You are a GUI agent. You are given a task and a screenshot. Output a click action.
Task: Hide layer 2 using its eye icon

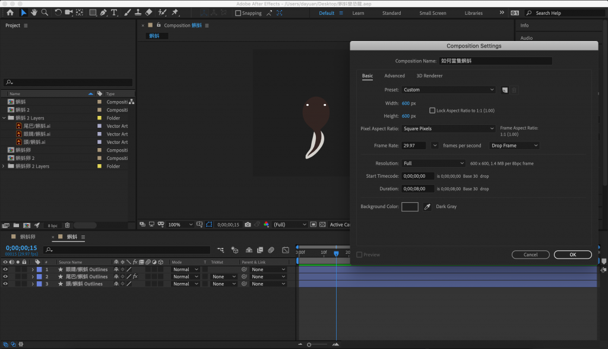tap(5, 276)
